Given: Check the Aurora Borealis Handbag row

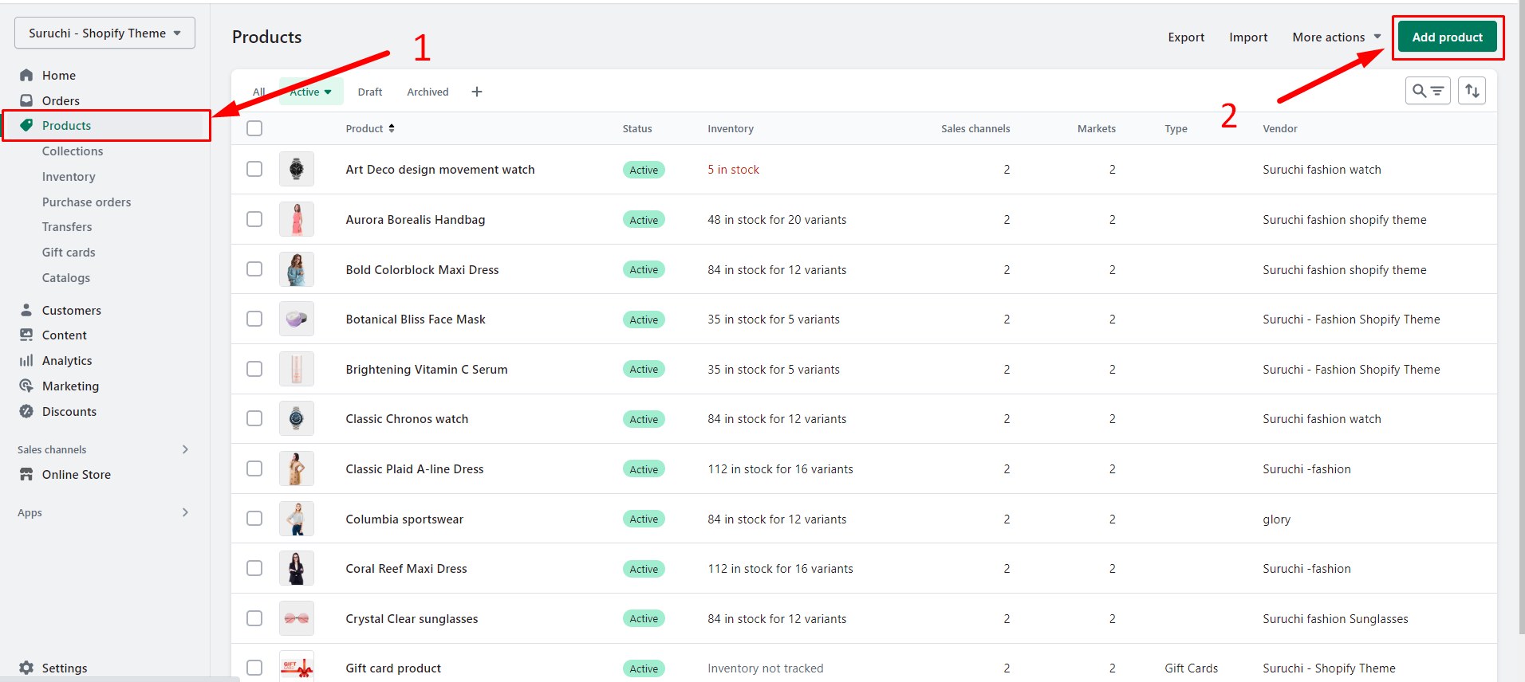Looking at the screenshot, I should tap(254, 219).
